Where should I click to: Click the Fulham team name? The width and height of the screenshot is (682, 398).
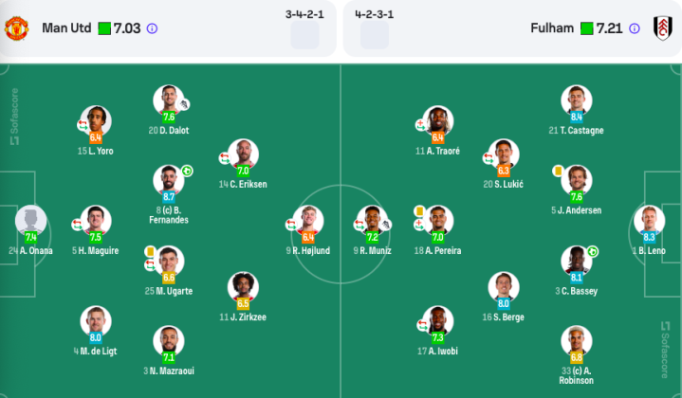tap(552, 28)
